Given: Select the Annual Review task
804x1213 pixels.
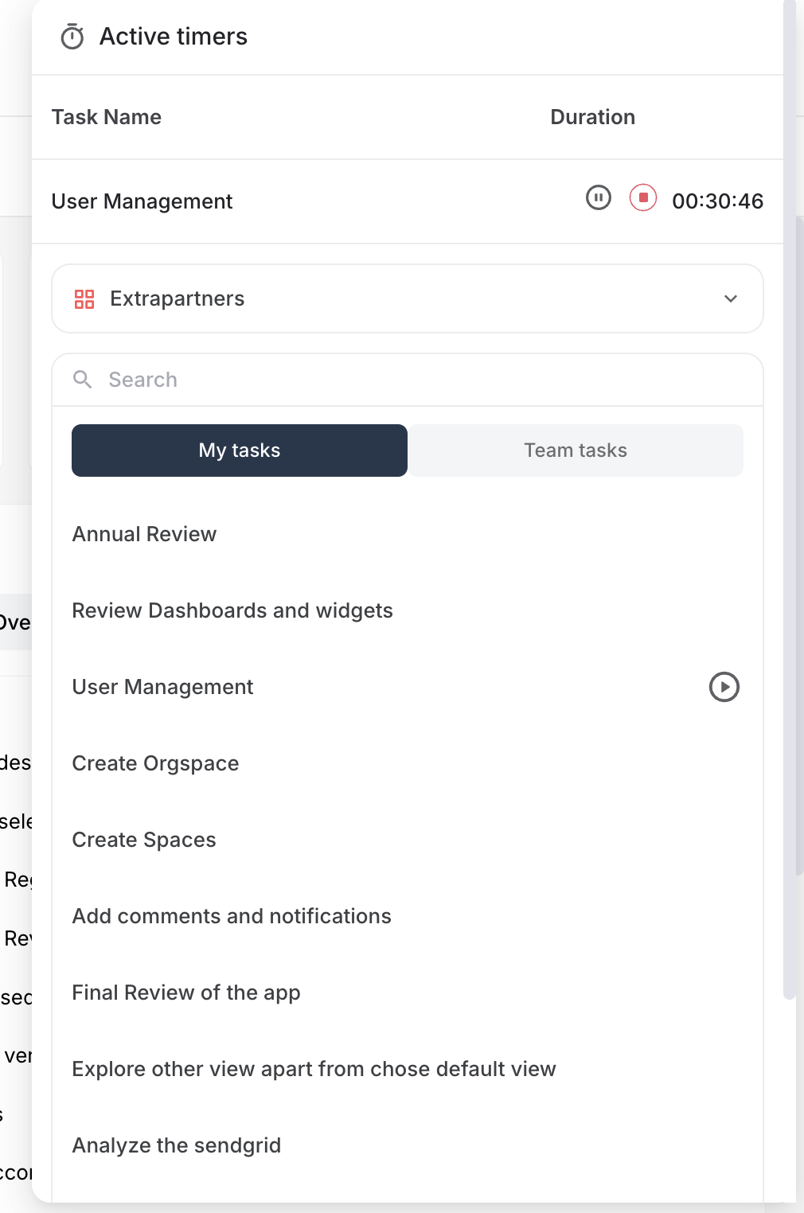Looking at the screenshot, I should point(144,534).
